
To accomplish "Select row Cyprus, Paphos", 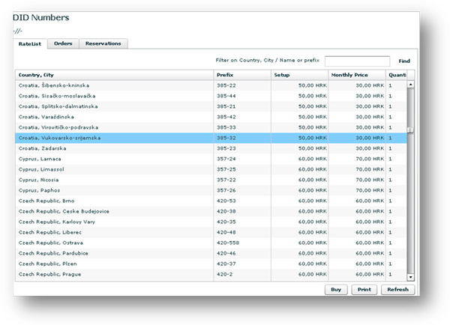I will [211, 190].
